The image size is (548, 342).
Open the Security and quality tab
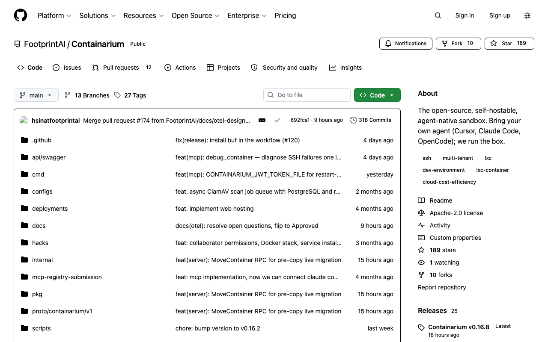(x=284, y=68)
